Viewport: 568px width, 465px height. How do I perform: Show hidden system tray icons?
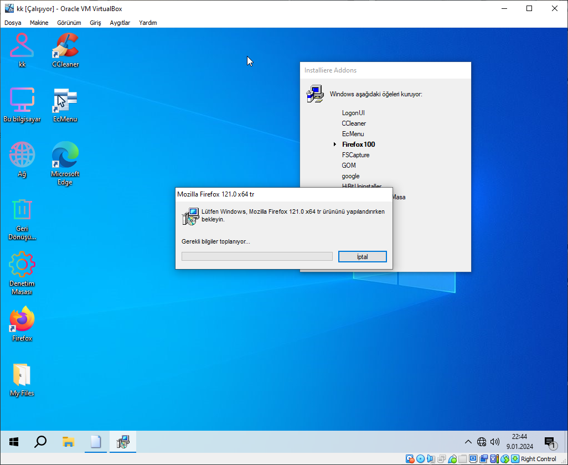[x=468, y=442]
